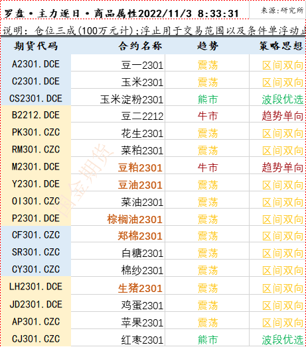This screenshot has height=347, width=306.
Task: Click the 玉米2301 contract name
Action: click(142, 82)
